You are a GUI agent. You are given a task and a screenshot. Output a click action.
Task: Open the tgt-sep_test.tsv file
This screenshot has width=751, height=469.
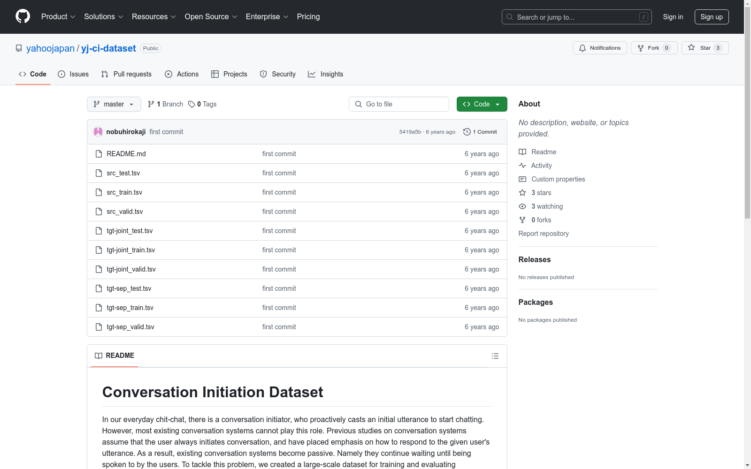point(129,288)
